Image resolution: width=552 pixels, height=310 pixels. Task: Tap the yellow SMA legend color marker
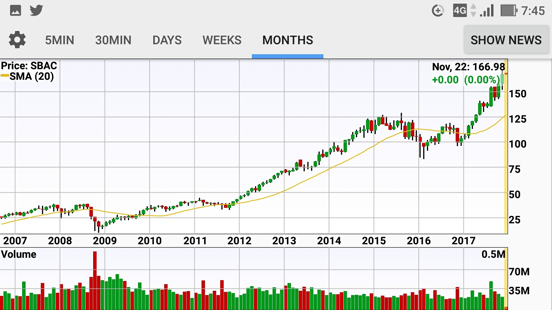click(x=5, y=76)
